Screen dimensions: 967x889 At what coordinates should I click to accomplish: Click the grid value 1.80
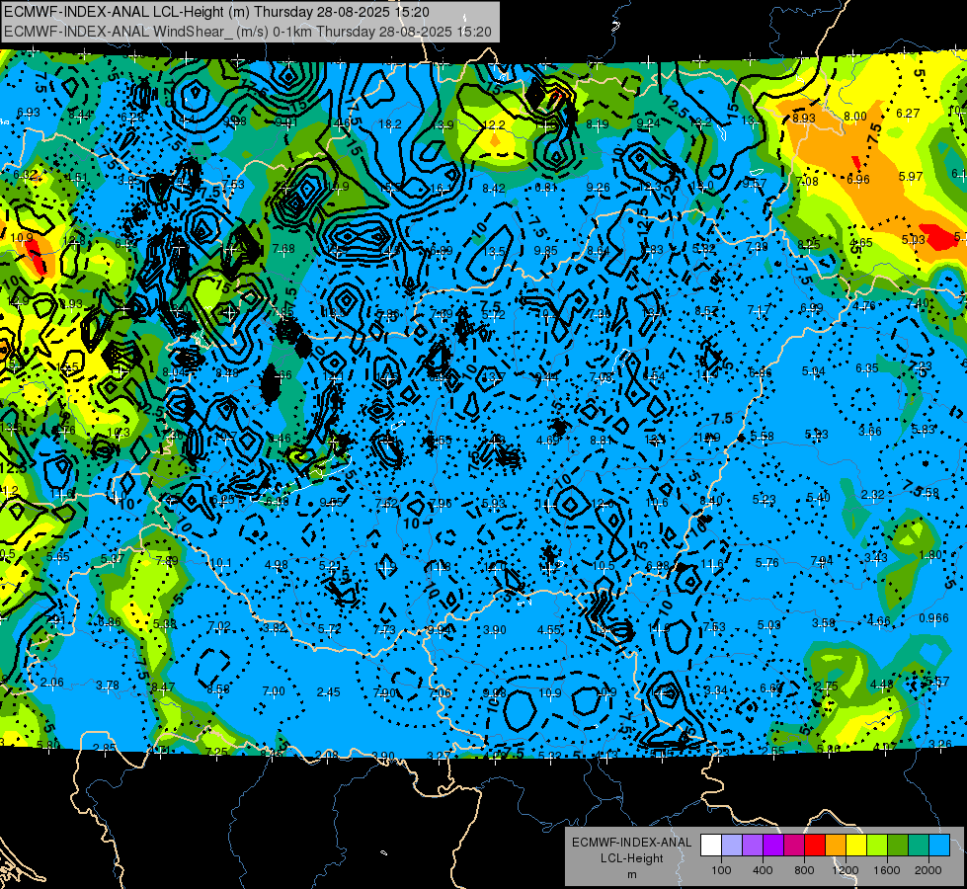pyautogui.click(x=930, y=555)
